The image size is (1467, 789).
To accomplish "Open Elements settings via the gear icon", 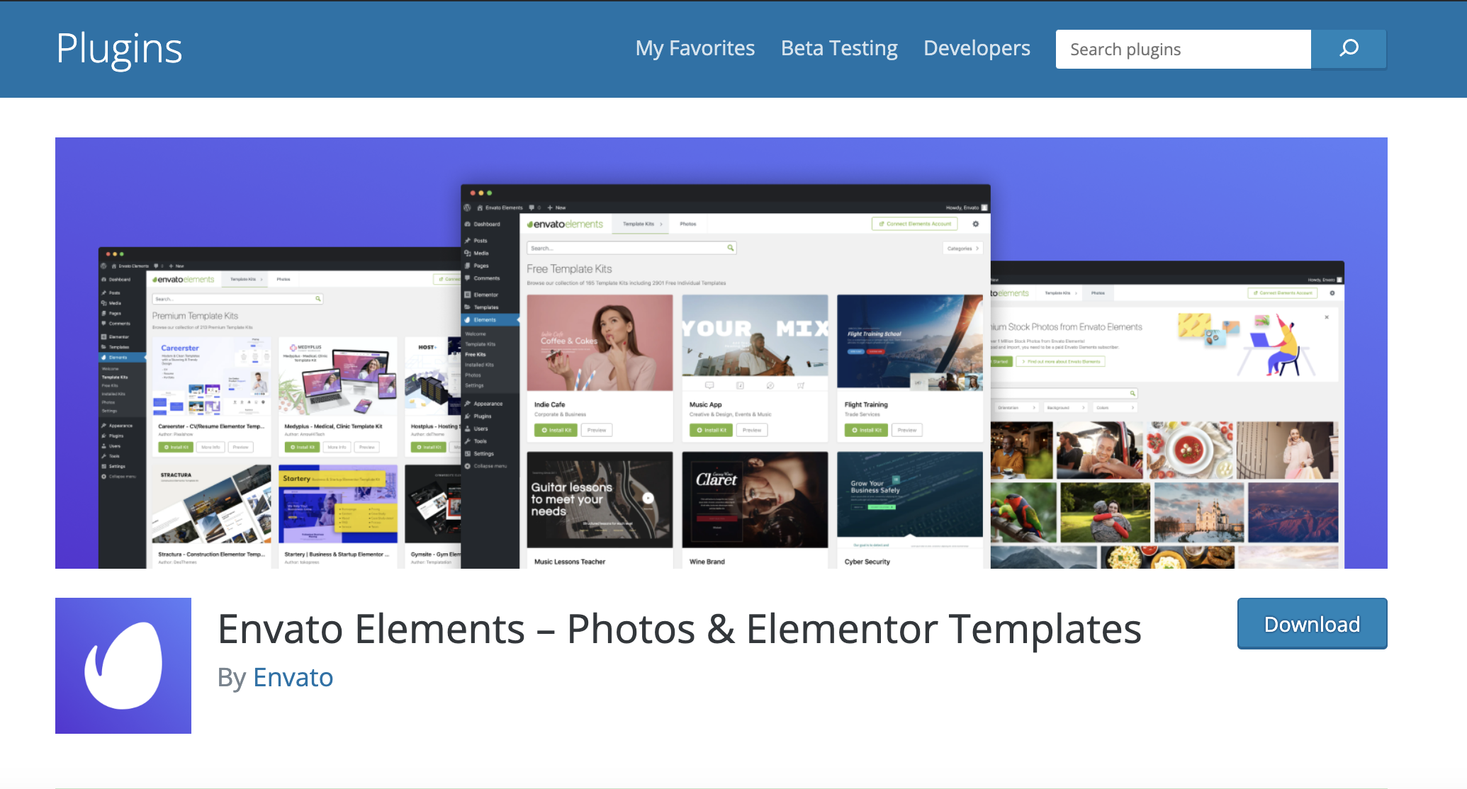I will point(976,224).
